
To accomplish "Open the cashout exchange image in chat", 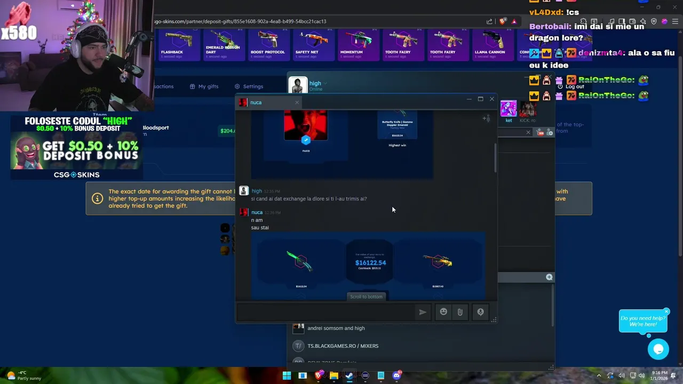I will pyautogui.click(x=368, y=266).
